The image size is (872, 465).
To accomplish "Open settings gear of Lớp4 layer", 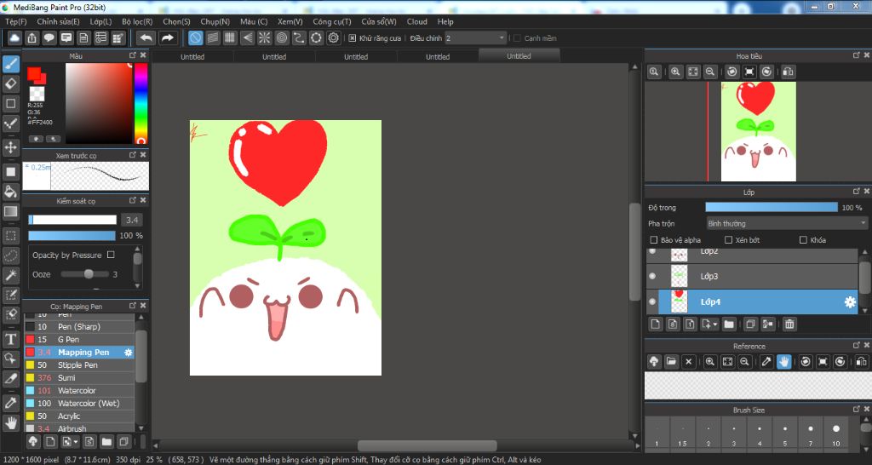I will (x=850, y=302).
